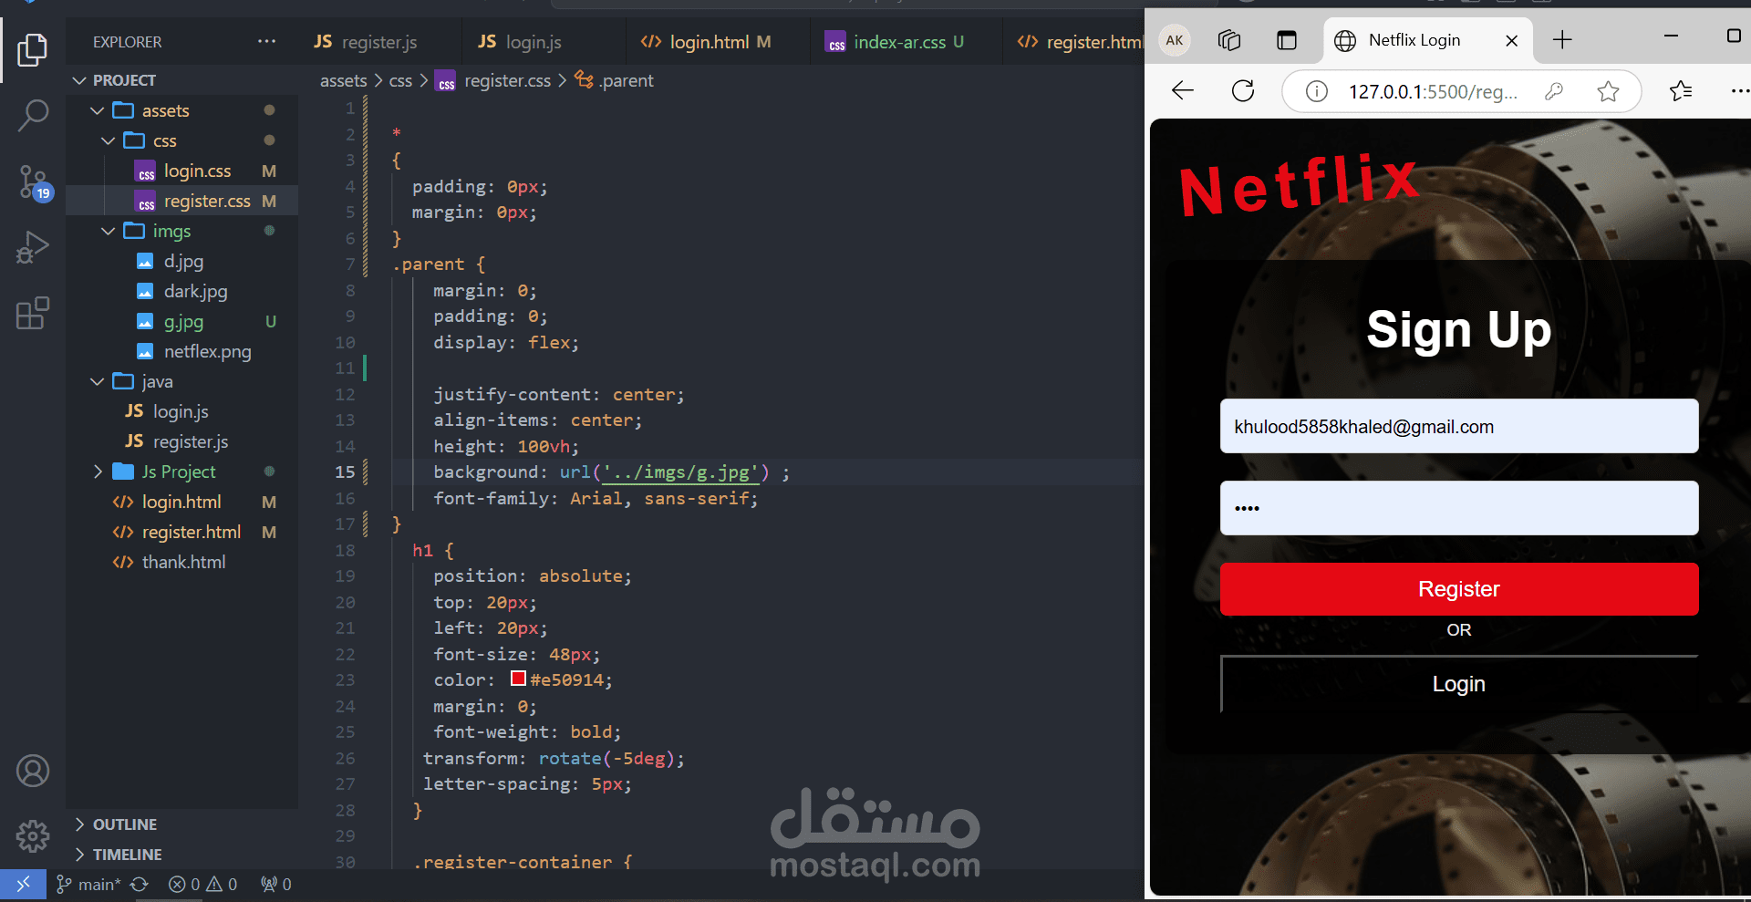Close the Netflix Login browser tab
This screenshot has height=902, width=1751.
1511,40
